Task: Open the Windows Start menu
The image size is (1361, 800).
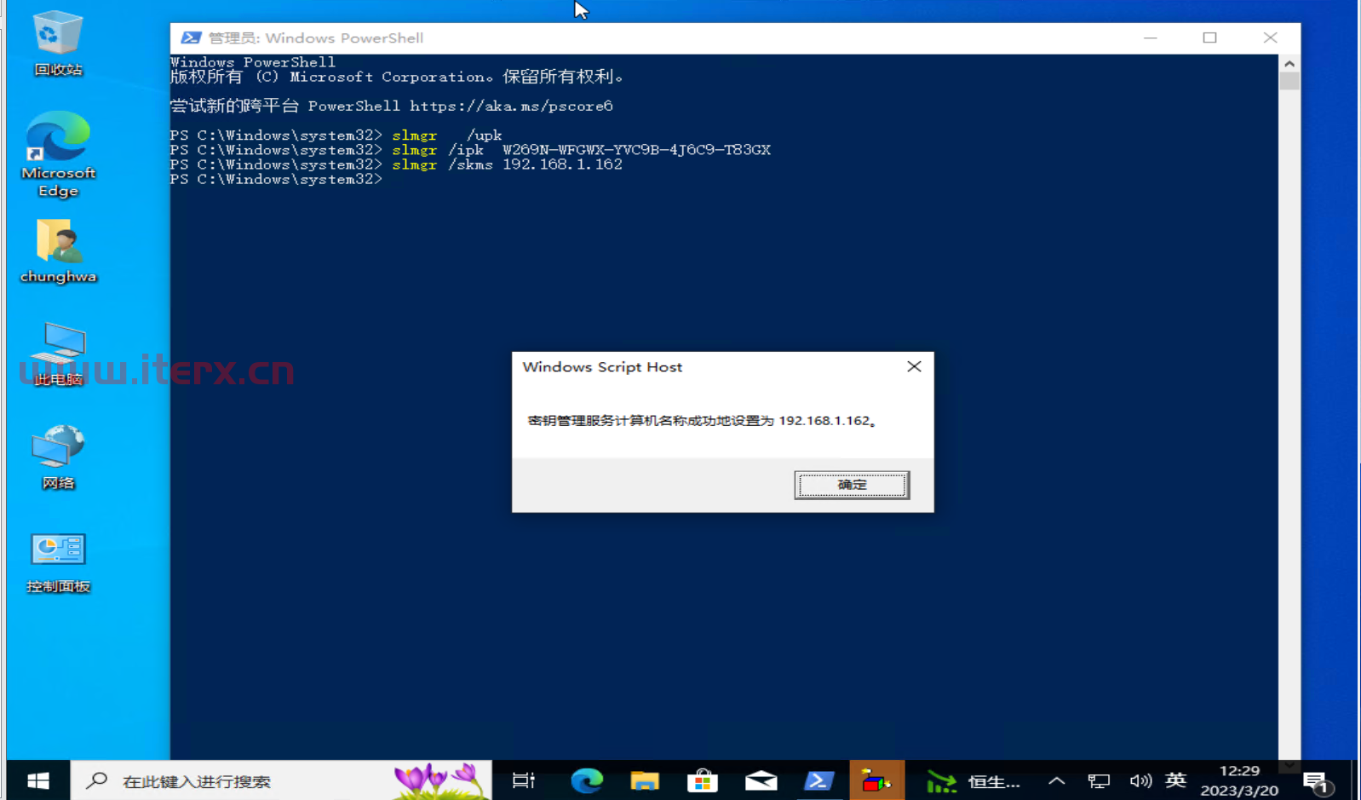Action: pyautogui.click(x=38, y=780)
